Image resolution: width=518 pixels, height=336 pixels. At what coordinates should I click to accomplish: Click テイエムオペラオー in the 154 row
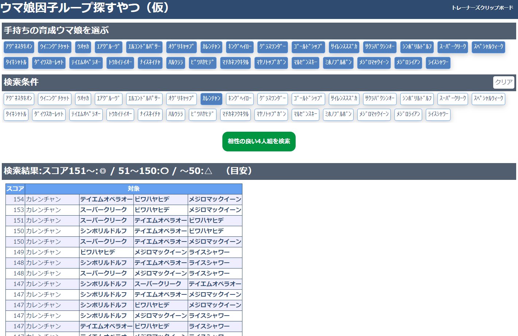106,200
